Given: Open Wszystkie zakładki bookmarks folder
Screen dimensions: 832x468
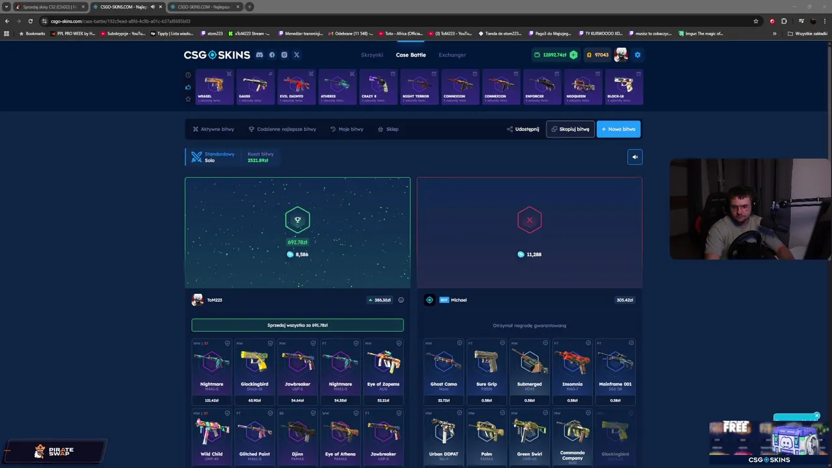Looking at the screenshot, I should [x=808, y=34].
